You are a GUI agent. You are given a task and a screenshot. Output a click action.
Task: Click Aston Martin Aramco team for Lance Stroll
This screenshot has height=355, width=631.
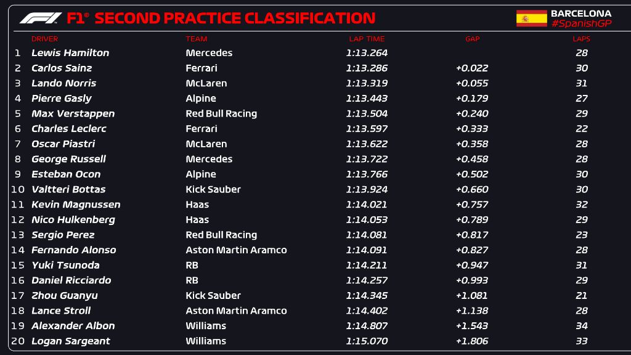pyautogui.click(x=236, y=311)
